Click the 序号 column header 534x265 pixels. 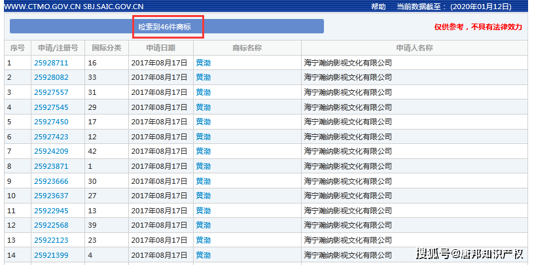(x=18, y=48)
